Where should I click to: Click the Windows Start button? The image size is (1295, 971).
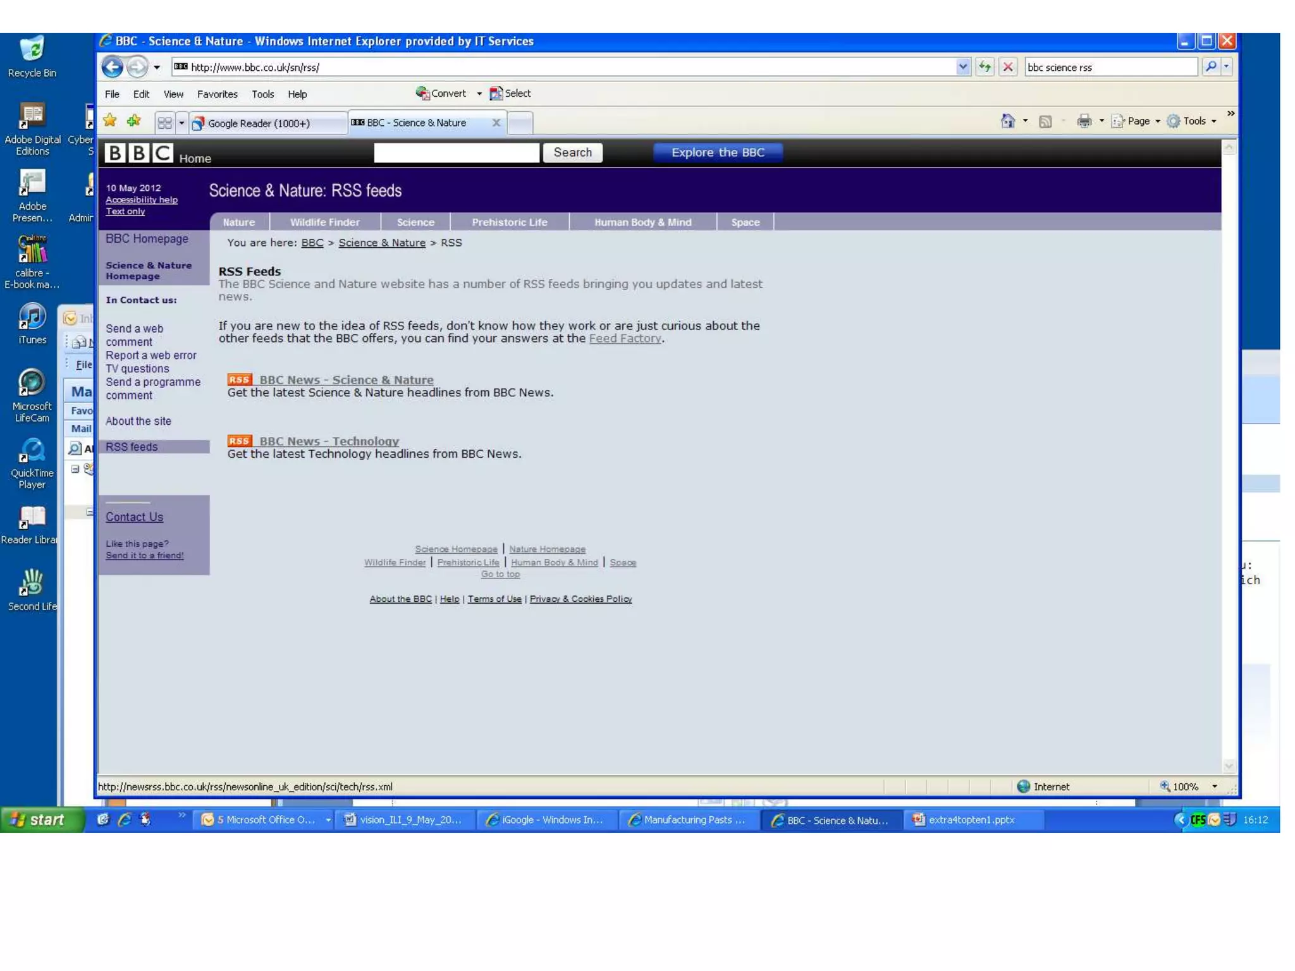tap(39, 819)
